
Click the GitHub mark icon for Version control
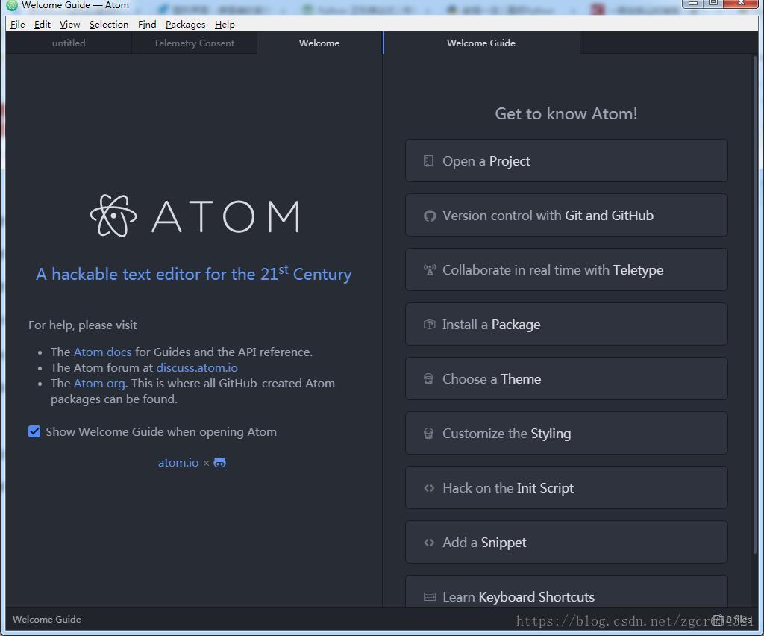pyautogui.click(x=429, y=216)
